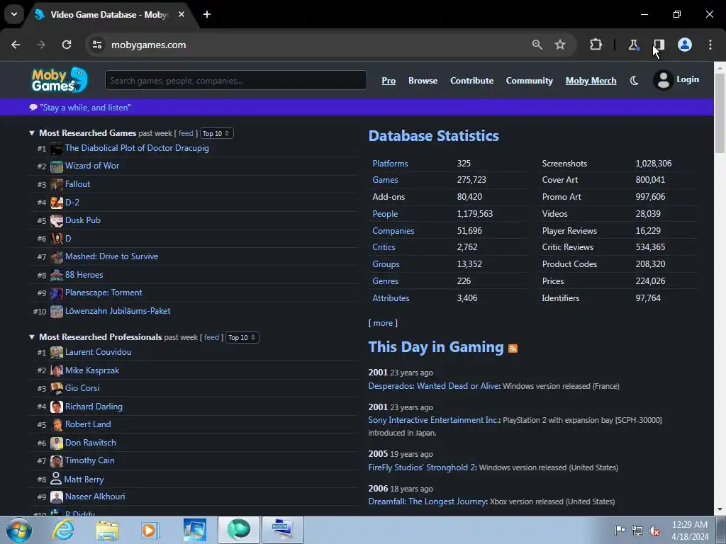Open the Games statistics link
Image resolution: width=726 pixels, height=544 pixels.
[385, 180]
